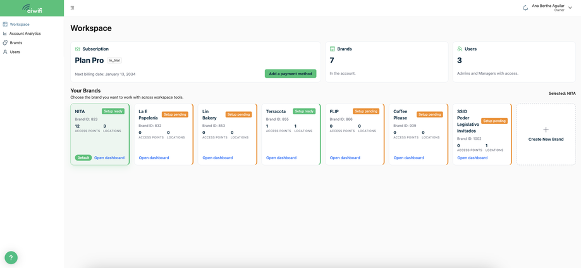Go to Users in sidebar menu
The image size is (581, 268).
point(15,52)
